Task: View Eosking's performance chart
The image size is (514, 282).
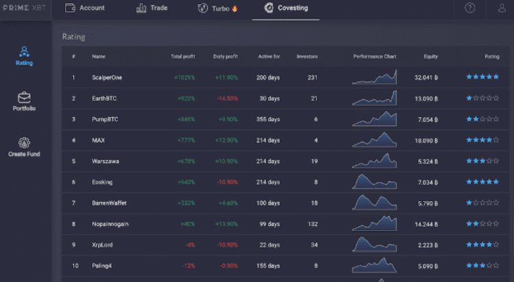Action: (x=374, y=182)
